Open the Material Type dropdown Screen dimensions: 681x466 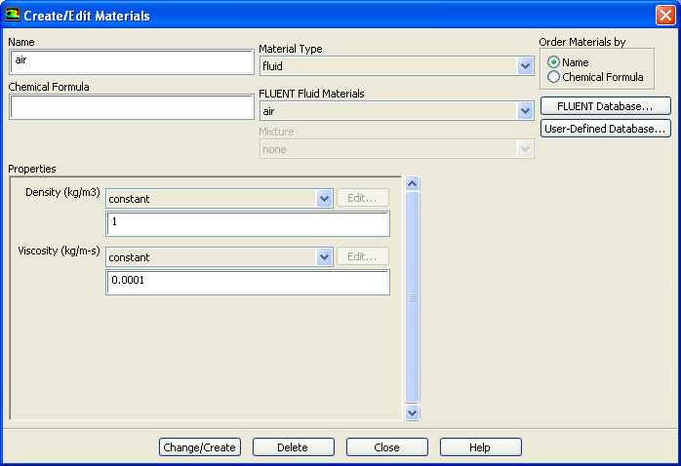[x=396, y=66]
